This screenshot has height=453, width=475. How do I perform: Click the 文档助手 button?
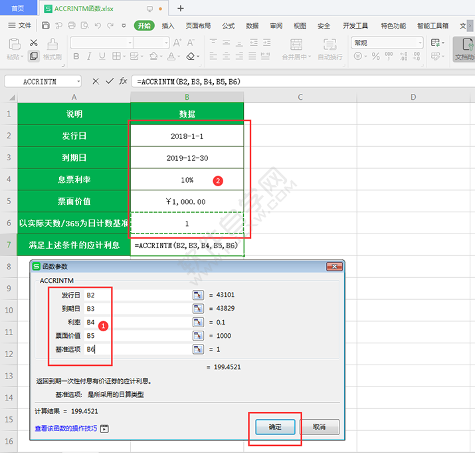(x=464, y=49)
